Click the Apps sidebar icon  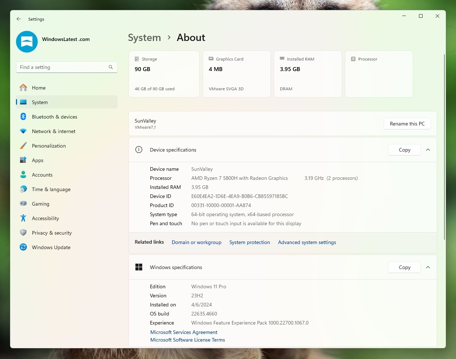tap(23, 160)
